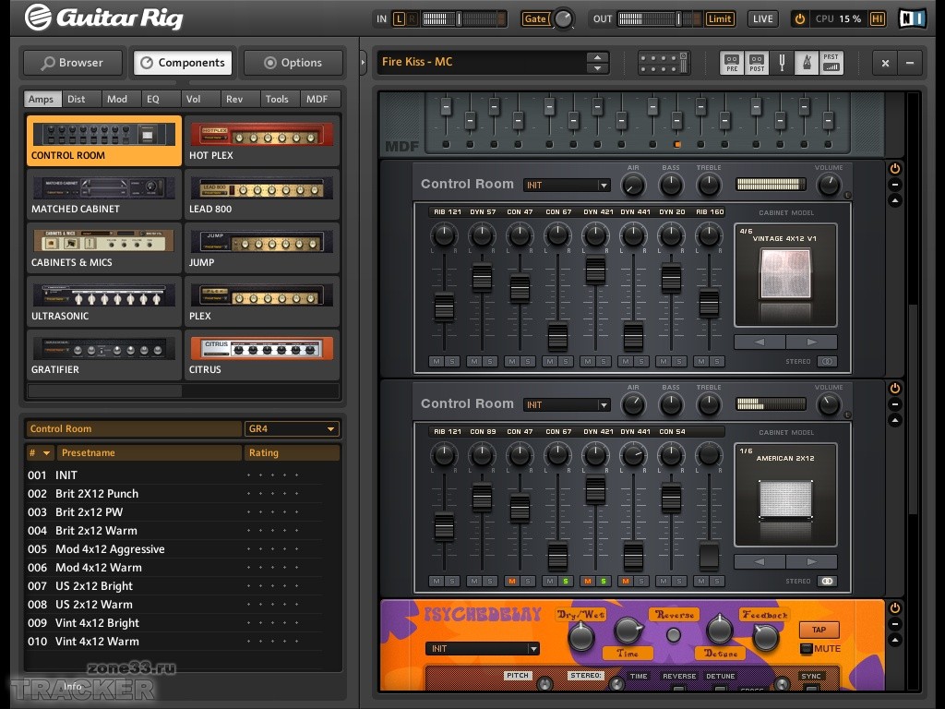Show the PRE tapedeck module
Screen dimensions: 945x709
pos(732,62)
